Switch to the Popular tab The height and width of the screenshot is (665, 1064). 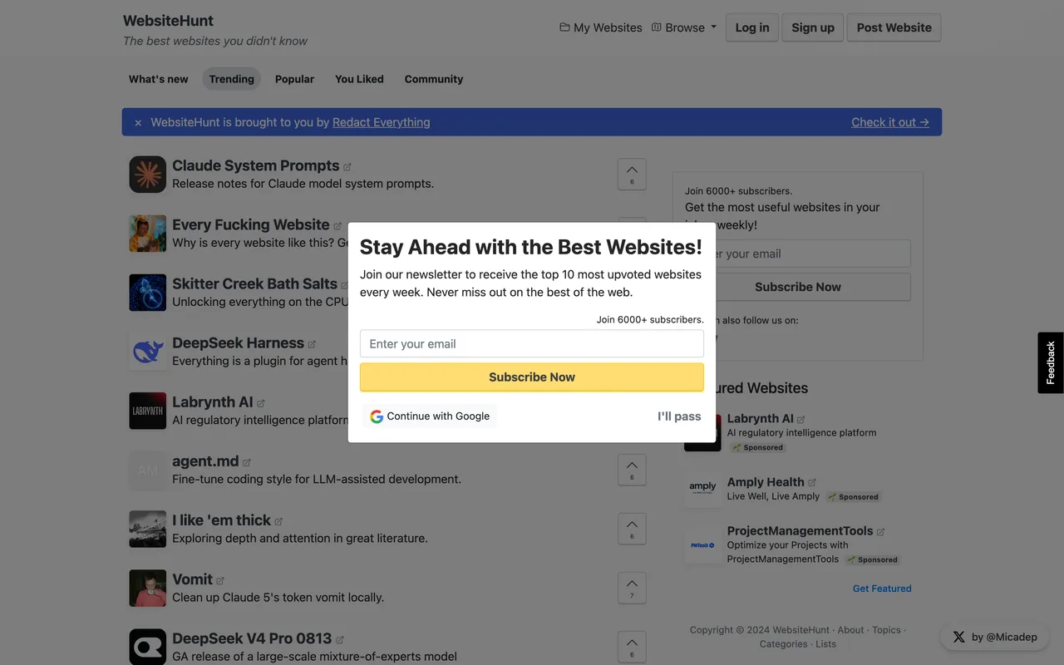(295, 79)
